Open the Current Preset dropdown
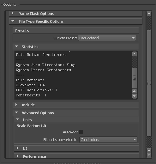Screen dimensions: 156x164 pos(107,38)
